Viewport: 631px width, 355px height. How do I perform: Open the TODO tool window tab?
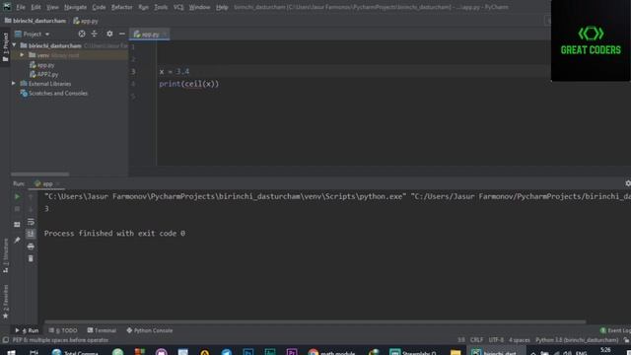click(63, 330)
